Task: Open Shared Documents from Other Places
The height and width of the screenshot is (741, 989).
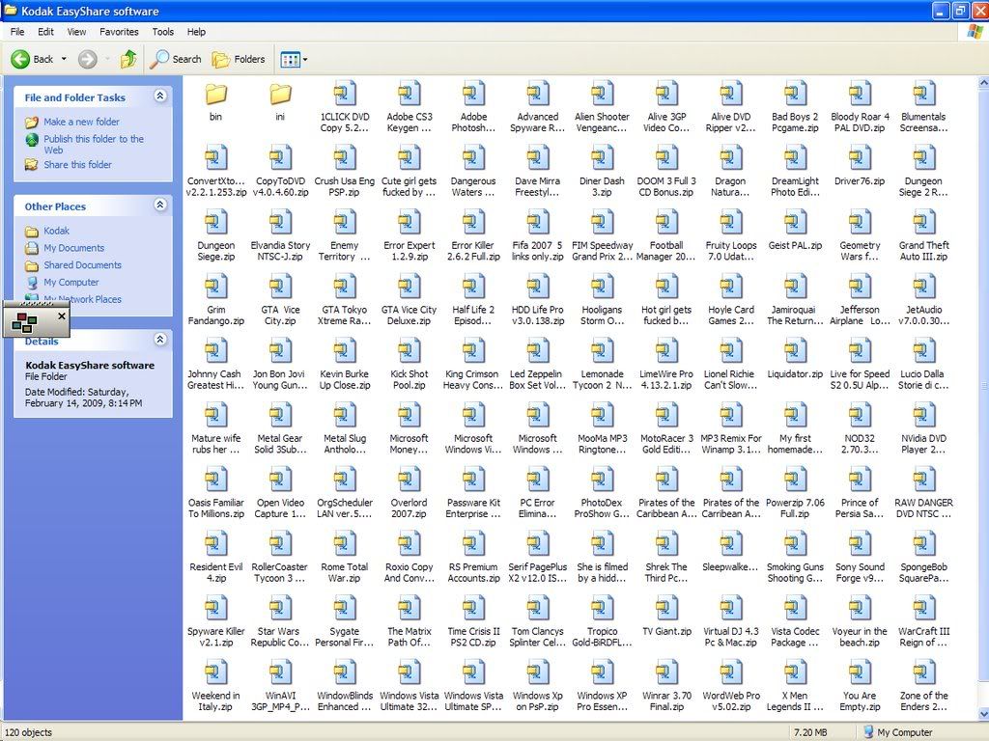Action: tap(83, 264)
